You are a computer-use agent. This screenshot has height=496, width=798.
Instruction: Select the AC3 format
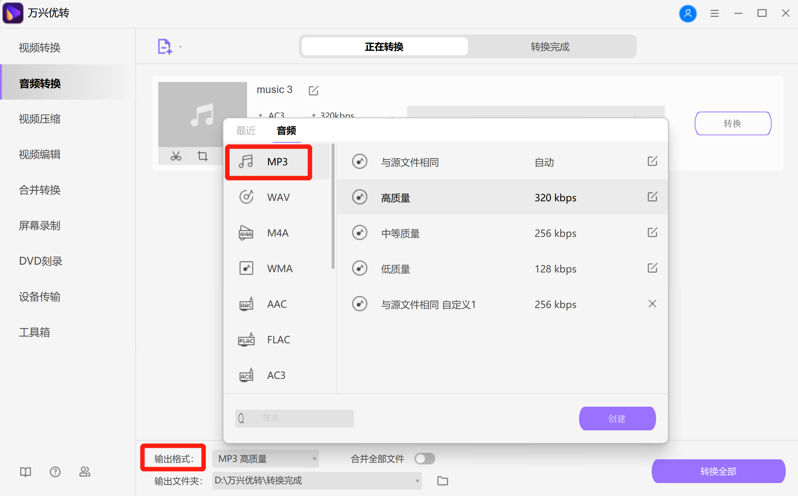coord(276,375)
